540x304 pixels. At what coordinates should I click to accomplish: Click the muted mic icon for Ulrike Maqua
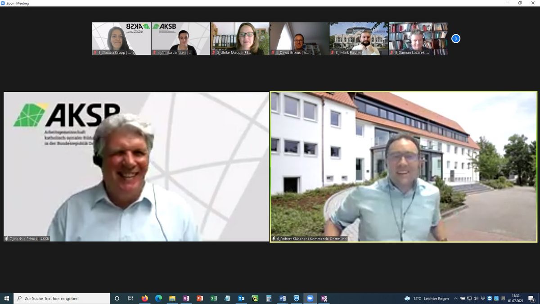point(214,53)
